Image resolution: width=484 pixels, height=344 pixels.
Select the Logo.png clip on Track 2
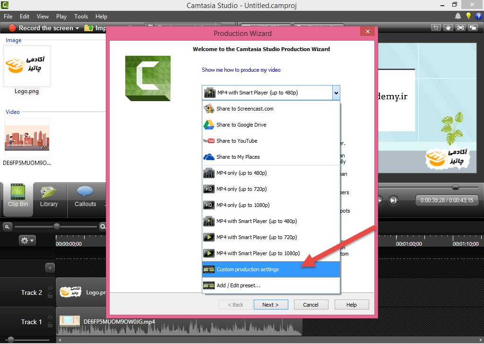coord(81,292)
